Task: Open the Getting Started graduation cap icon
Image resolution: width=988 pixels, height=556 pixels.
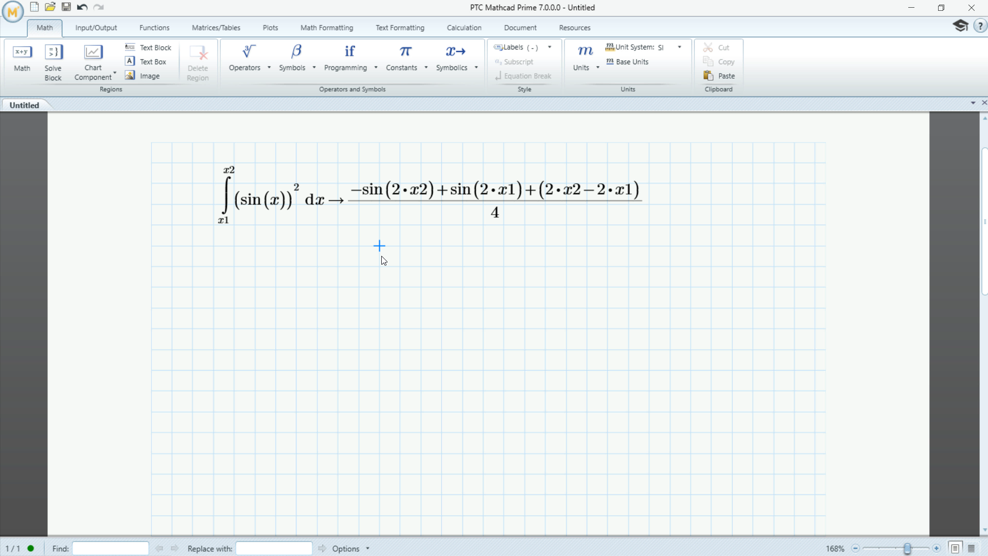Action: pos(960,26)
